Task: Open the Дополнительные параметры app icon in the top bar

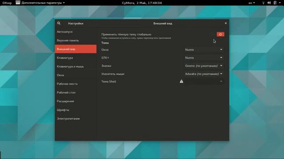Action: point(18,3)
